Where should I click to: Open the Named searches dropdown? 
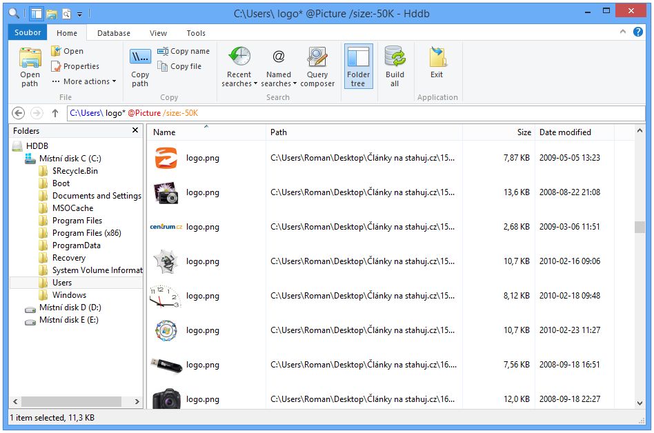[x=279, y=67]
